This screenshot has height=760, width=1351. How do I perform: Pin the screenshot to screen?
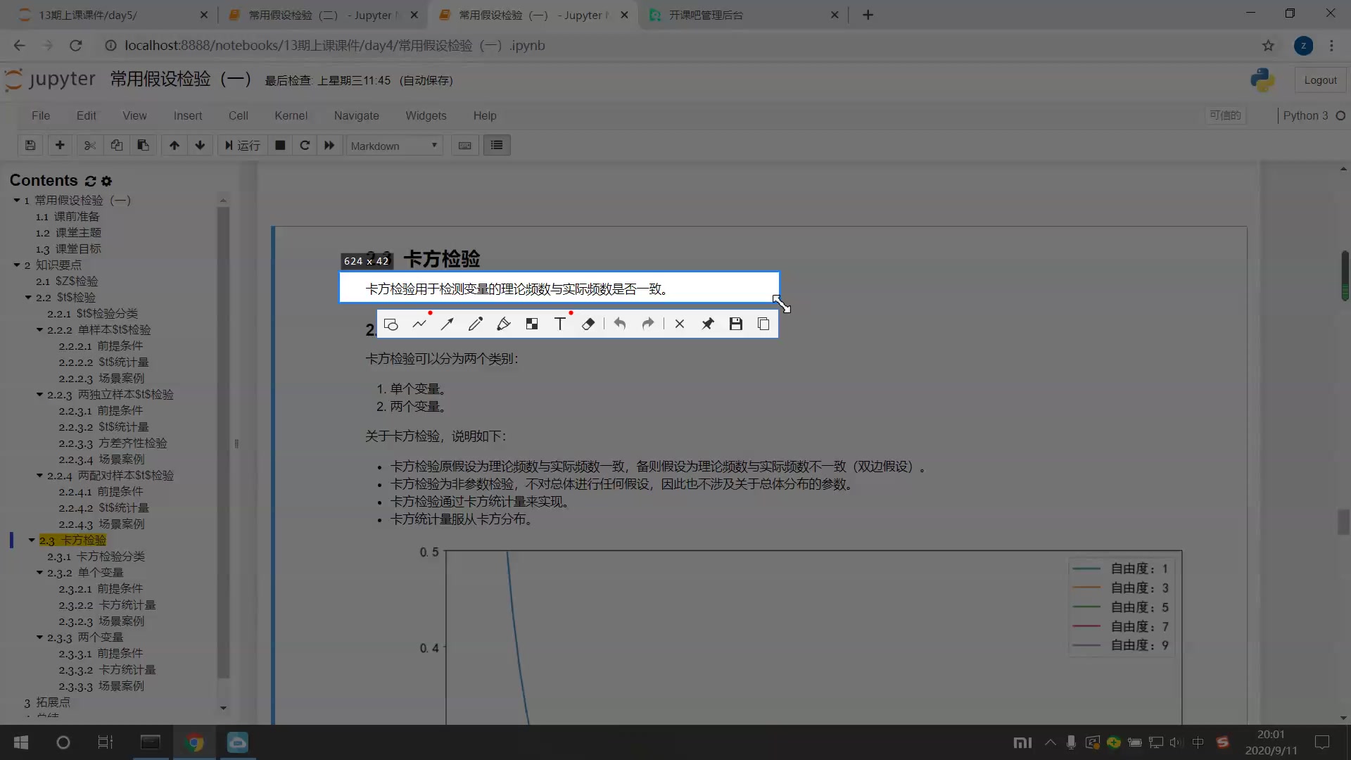(708, 324)
